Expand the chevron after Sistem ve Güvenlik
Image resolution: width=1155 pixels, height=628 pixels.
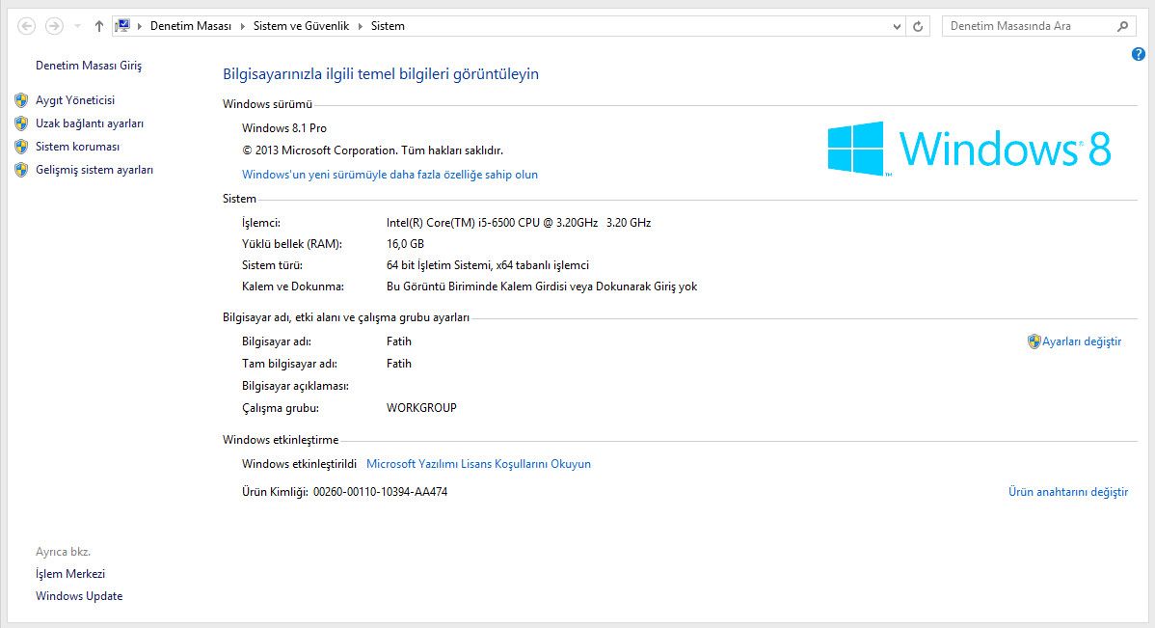(x=361, y=27)
